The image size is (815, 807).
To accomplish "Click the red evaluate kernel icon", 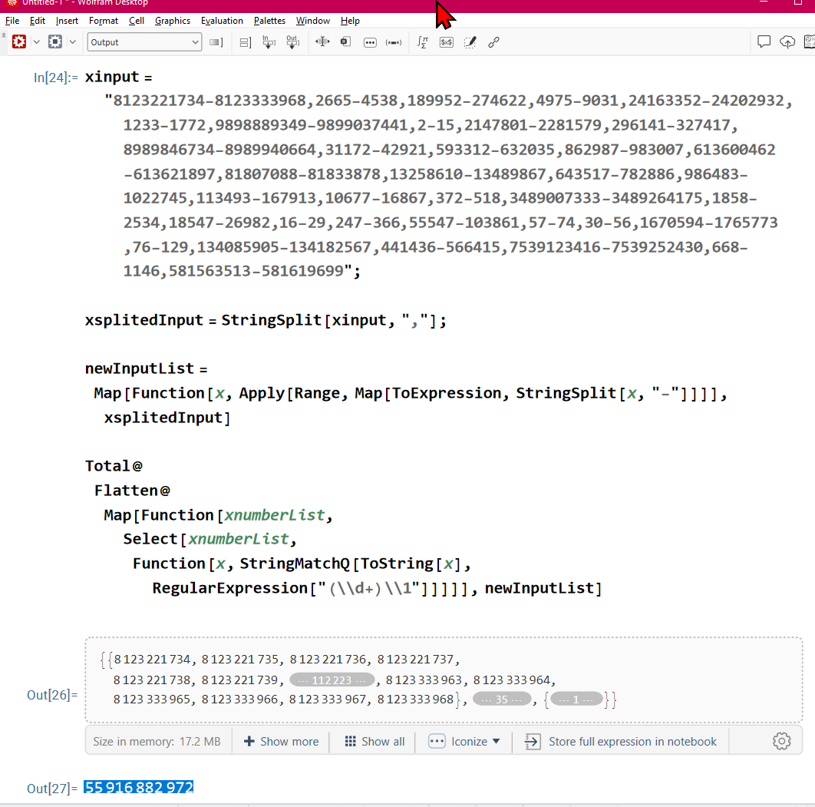I will click(19, 42).
